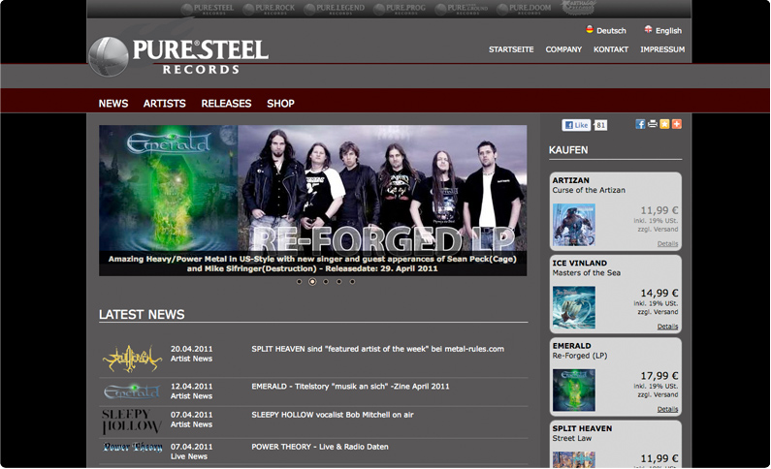The width and height of the screenshot is (771, 469).
Task: Bookmark page with the star icon
Action: click(x=664, y=124)
